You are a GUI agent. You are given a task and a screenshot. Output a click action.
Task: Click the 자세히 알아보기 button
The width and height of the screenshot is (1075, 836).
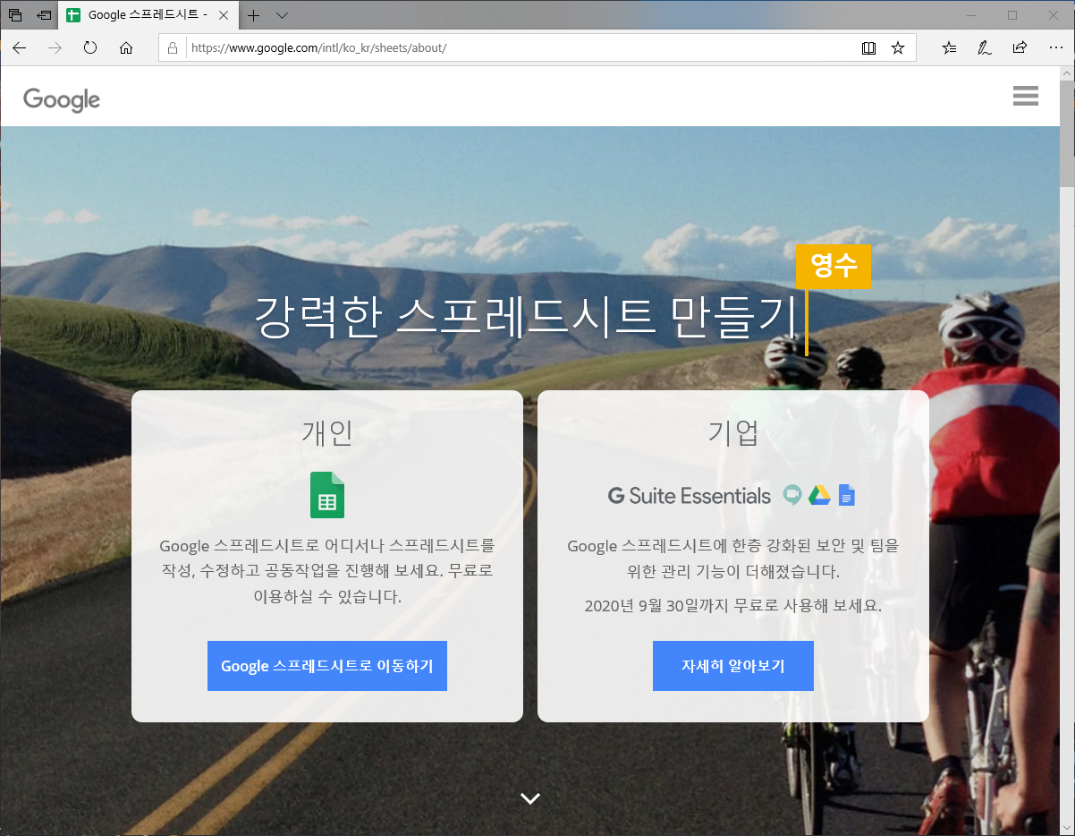733,666
